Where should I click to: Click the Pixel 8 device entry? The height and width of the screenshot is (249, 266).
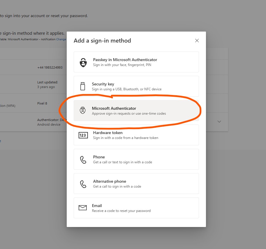(42, 103)
